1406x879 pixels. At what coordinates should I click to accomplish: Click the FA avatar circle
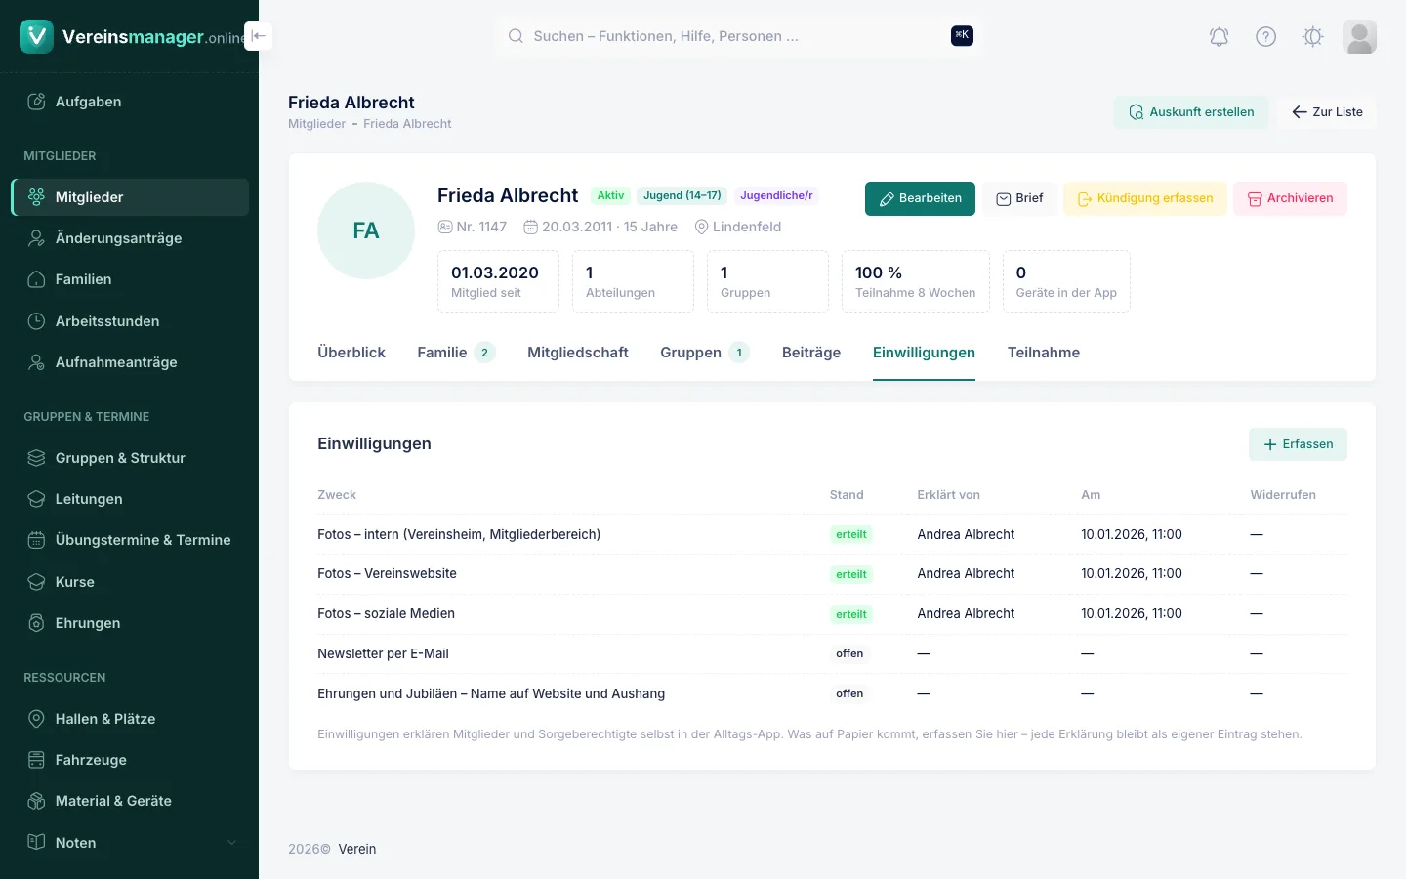point(366,230)
